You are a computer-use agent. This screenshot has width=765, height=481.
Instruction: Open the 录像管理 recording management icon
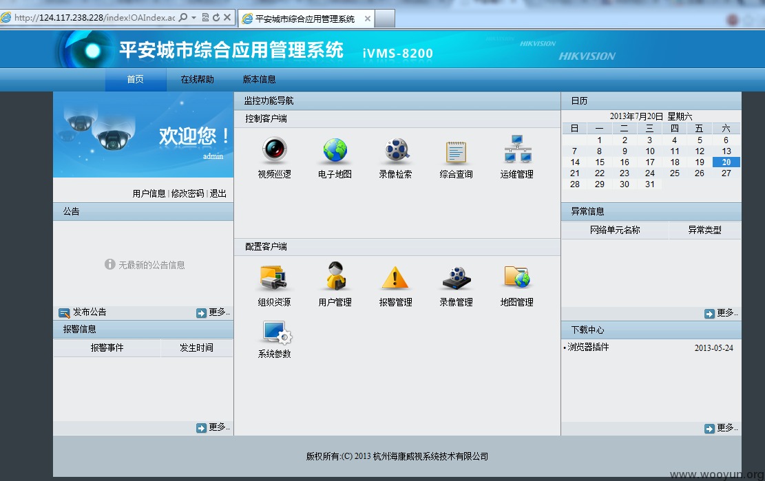457,278
